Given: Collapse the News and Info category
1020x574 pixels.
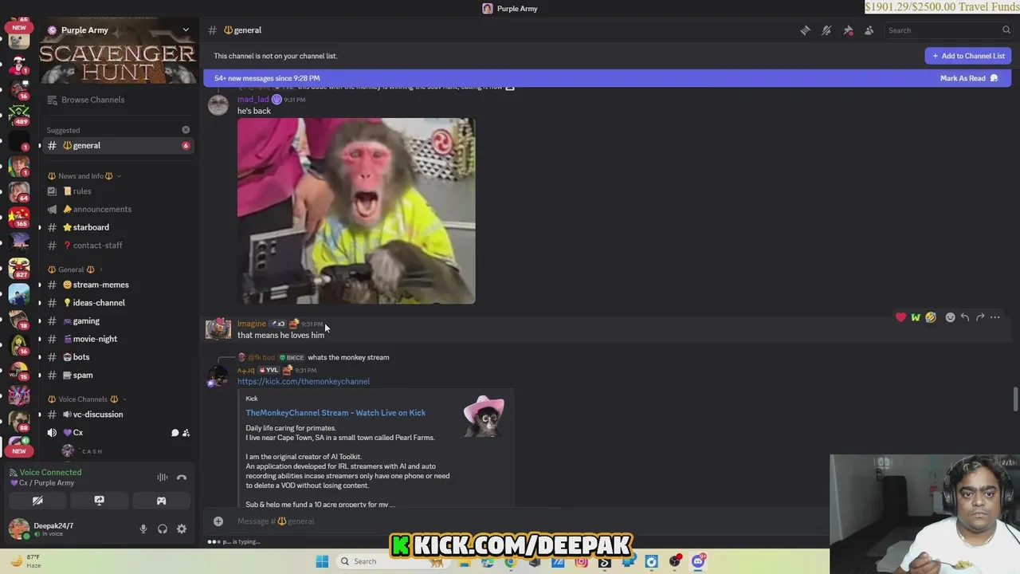Looking at the screenshot, I should (x=84, y=176).
